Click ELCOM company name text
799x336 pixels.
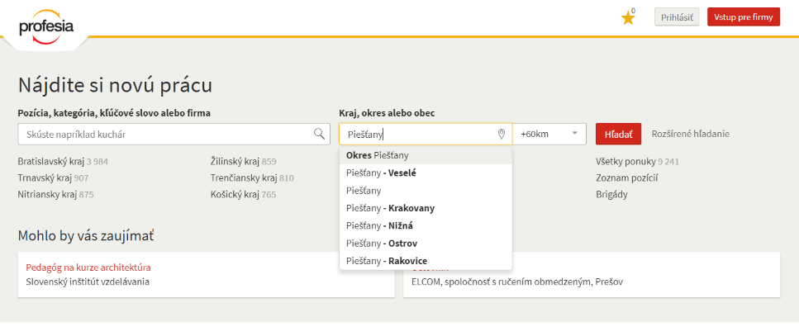(x=517, y=282)
